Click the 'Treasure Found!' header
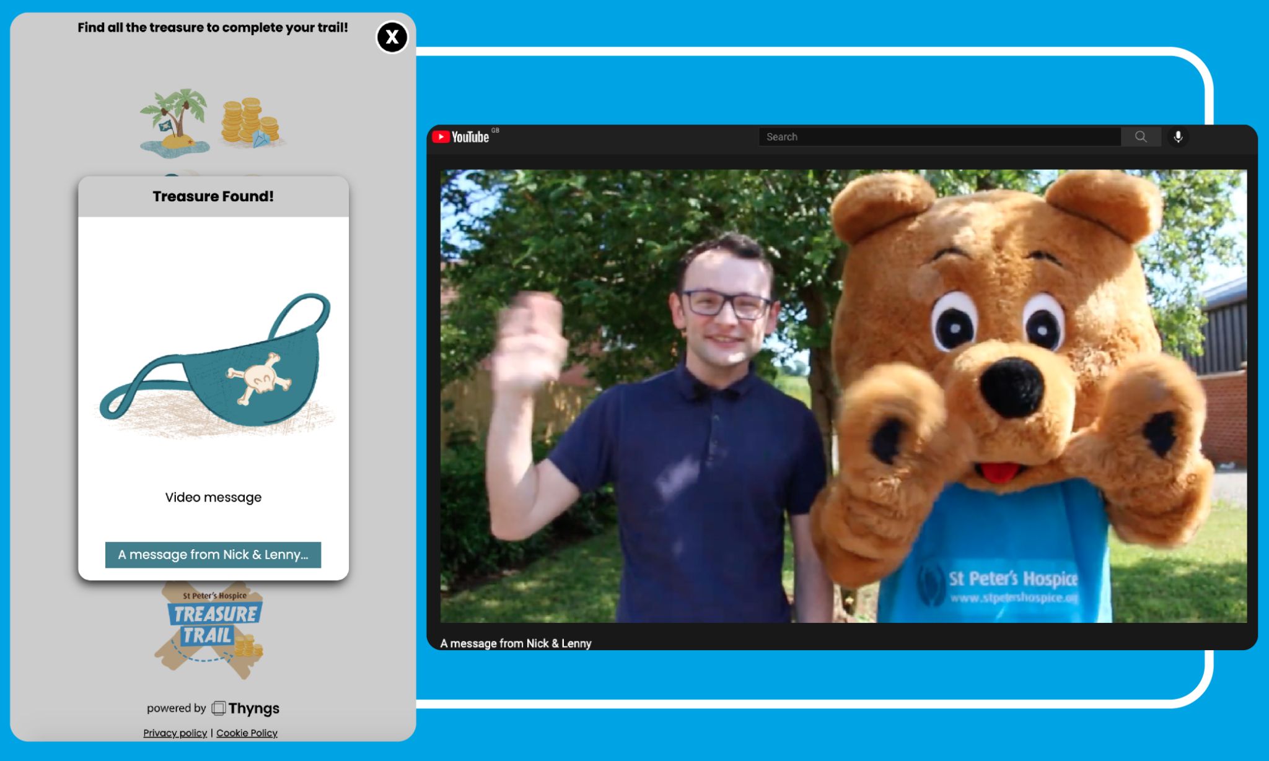1269x761 pixels. tap(213, 196)
